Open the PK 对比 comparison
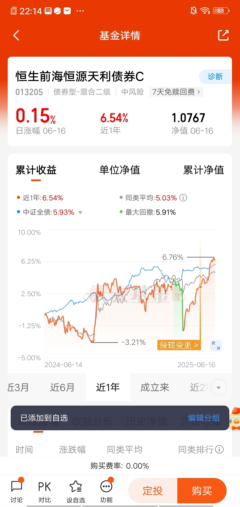The width and height of the screenshot is (240, 507). click(44, 491)
